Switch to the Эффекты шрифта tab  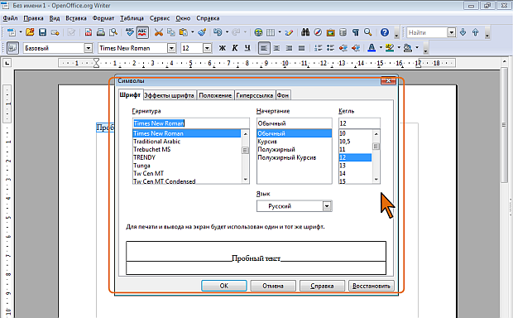tap(169, 95)
